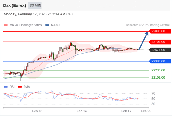Click the Feb 17 time axis label
This screenshot has height=116, width=172.
(x=126, y=111)
